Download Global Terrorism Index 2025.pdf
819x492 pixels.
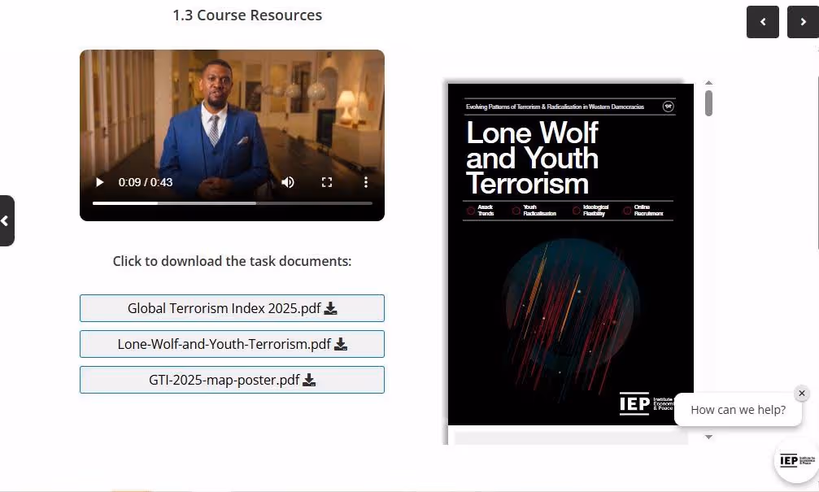[x=232, y=307]
